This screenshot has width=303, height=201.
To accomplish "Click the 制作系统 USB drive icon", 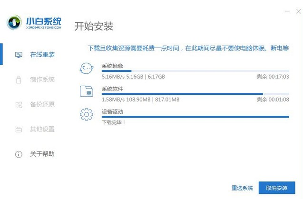I will (x=19, y=80).
